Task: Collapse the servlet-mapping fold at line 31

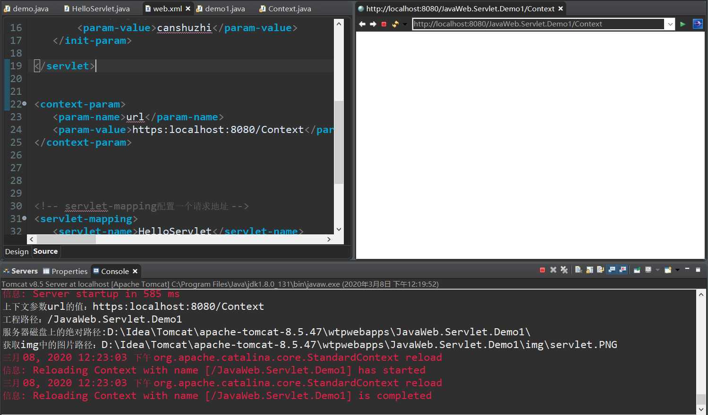Action: point(24,218)
